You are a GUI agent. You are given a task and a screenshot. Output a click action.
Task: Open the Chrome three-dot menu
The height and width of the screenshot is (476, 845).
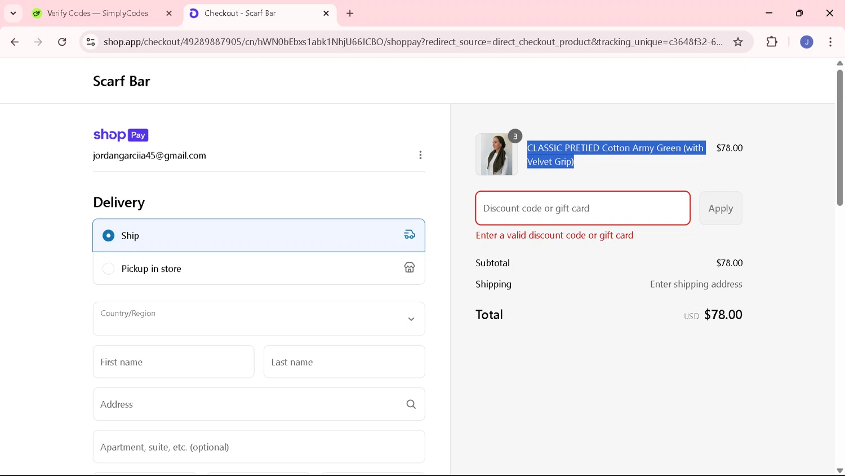coord(830,42)
